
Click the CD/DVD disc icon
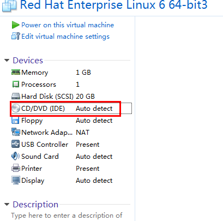click(16, 109)
